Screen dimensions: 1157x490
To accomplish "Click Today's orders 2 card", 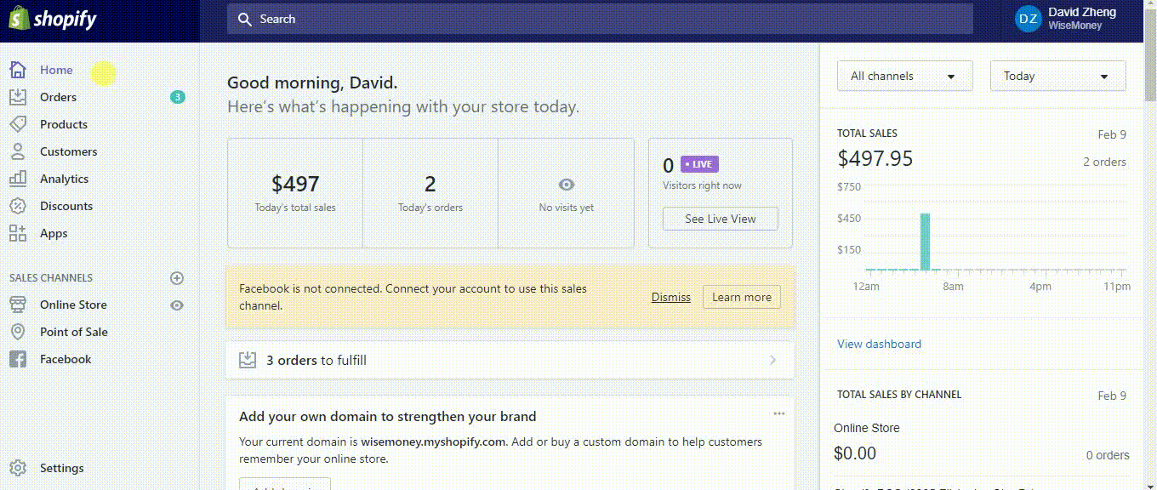I will (x=430, y=193).
